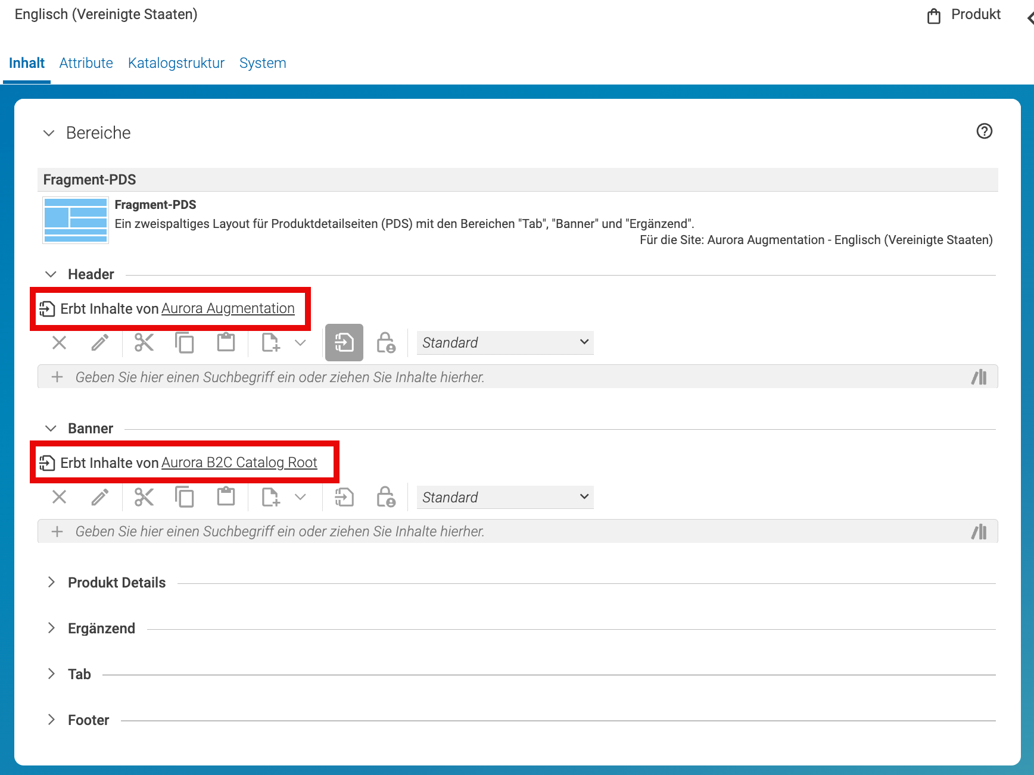Click the Fragment-PDS layout thumbnail
Screen dimensions: 1034x775
pyautogui.click(x=76, y=220)
